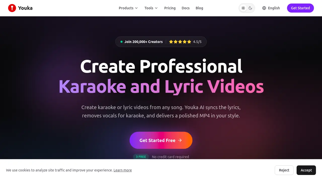Click the 3 FREE badge

141,157
